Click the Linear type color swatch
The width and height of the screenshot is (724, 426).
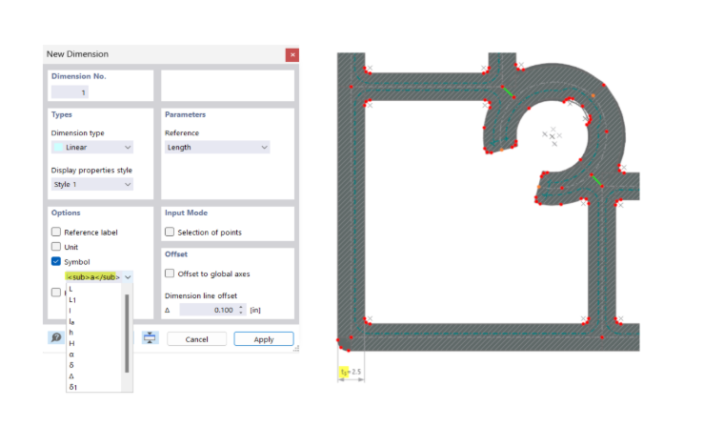click(x=58, y=147)
